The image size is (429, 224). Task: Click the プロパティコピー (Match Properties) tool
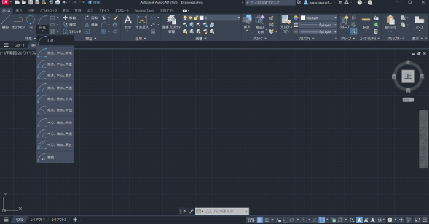point(286,24)
